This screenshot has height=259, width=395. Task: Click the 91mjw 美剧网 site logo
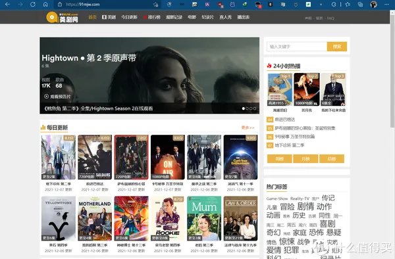click(x=63, y=17)
